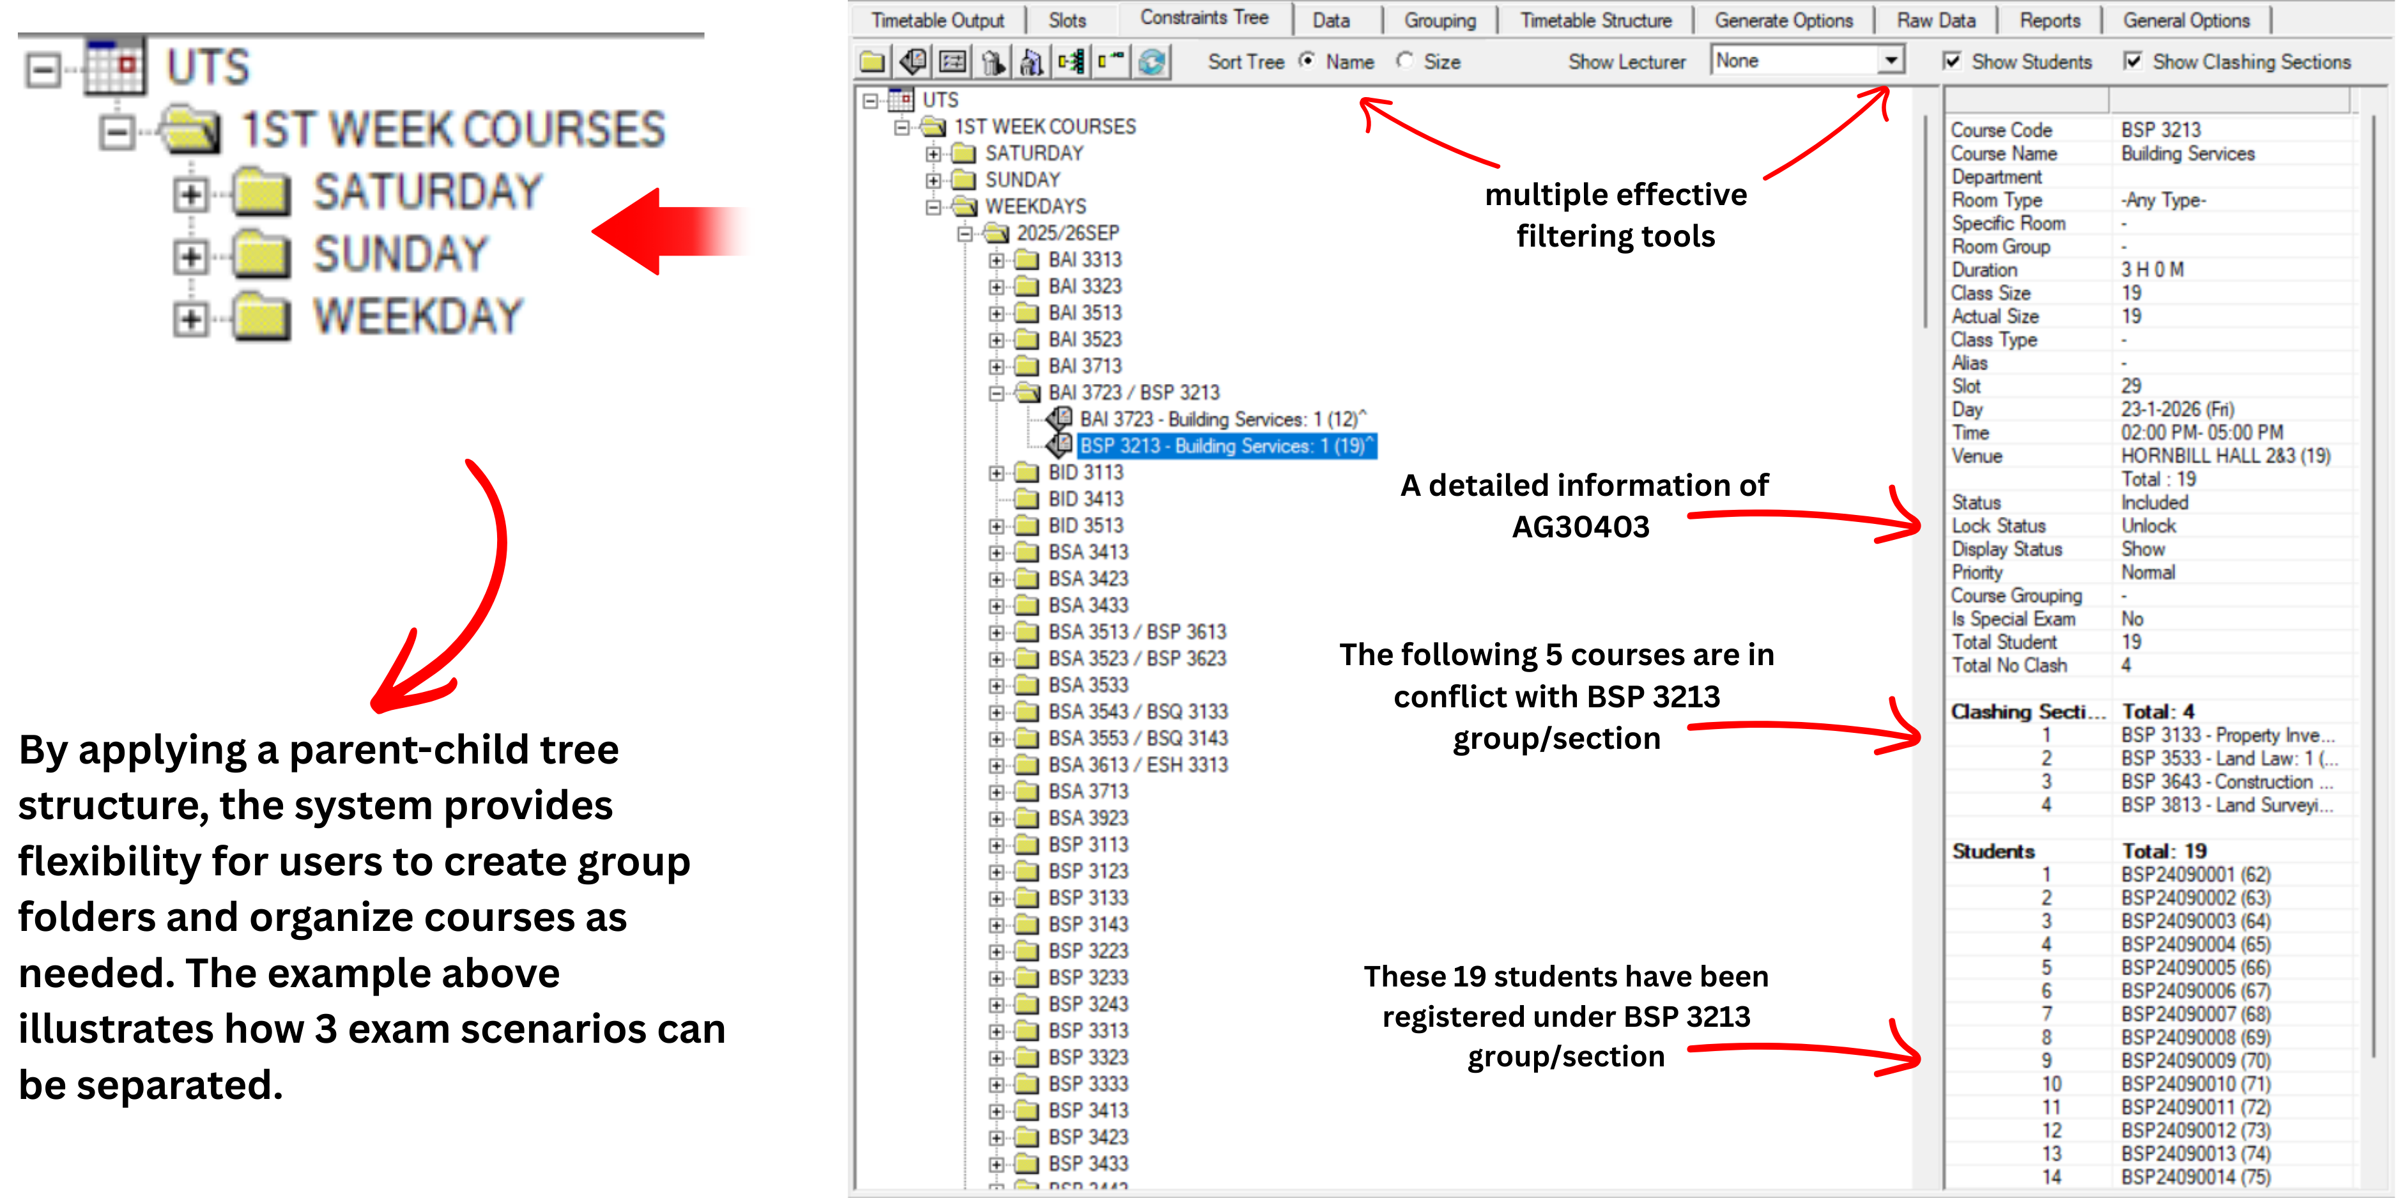This screenshot has height=1198, width=2396.
Task: Click the Raw Data tab
Action: [x=1937, y=19]
